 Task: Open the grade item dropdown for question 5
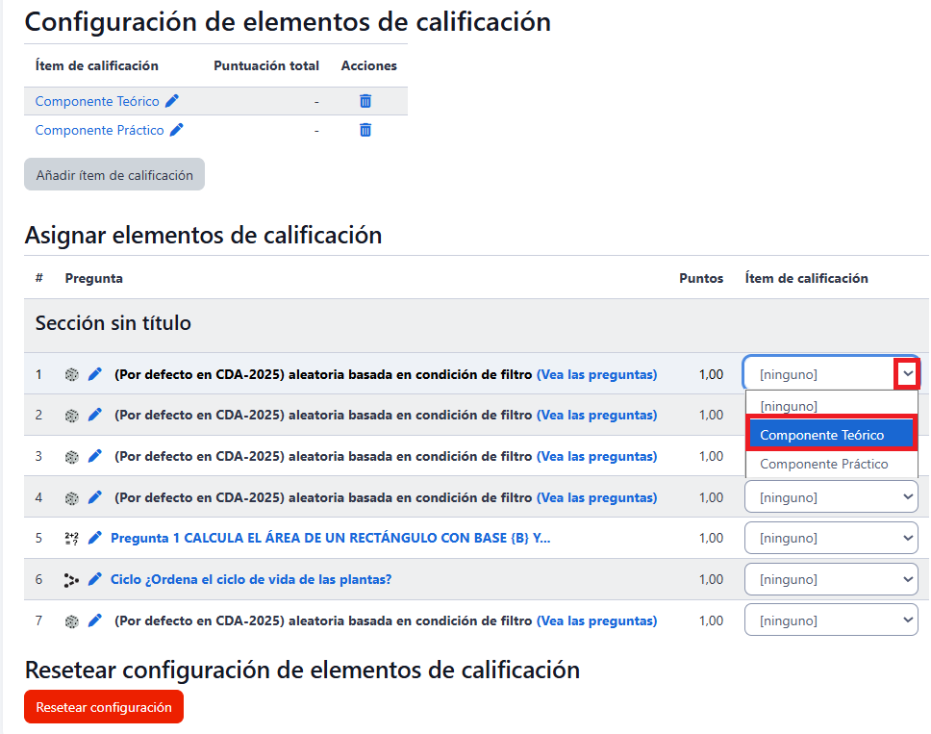[830, 539]
